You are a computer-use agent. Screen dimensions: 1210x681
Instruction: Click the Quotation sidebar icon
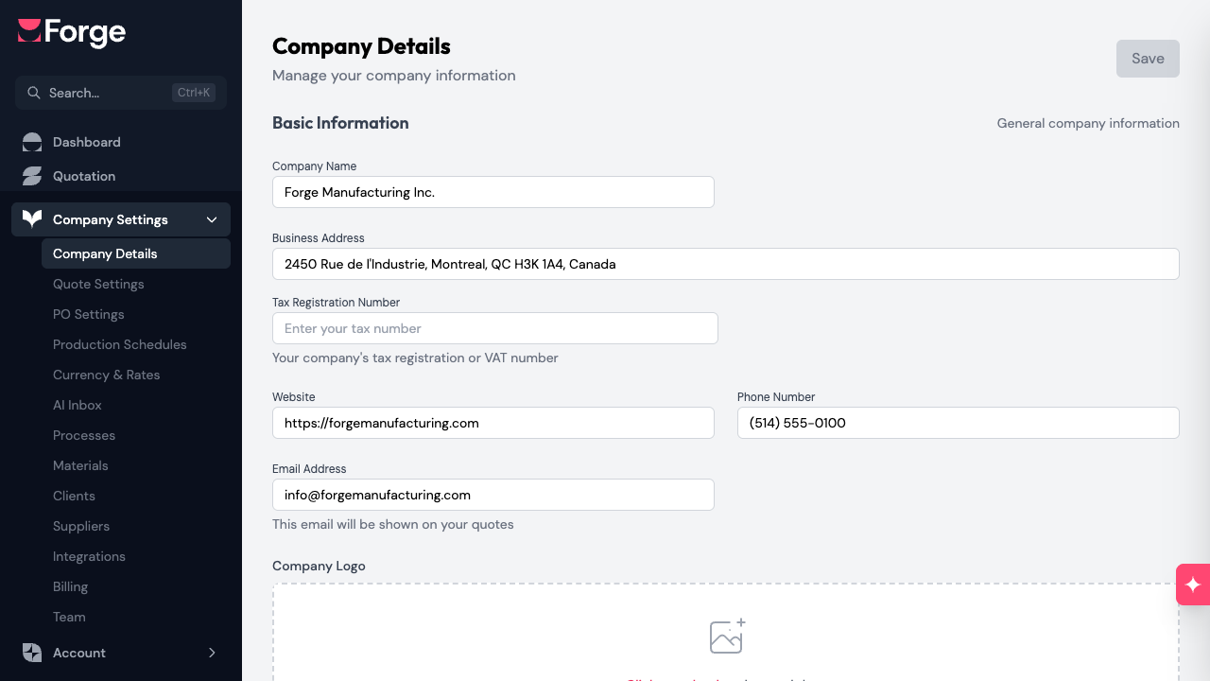32,176
